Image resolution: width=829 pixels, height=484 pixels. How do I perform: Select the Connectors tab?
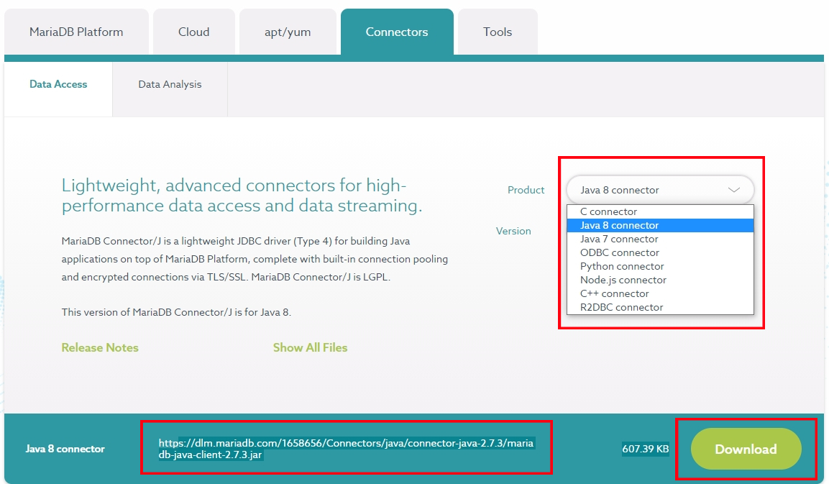coord(396,32)
